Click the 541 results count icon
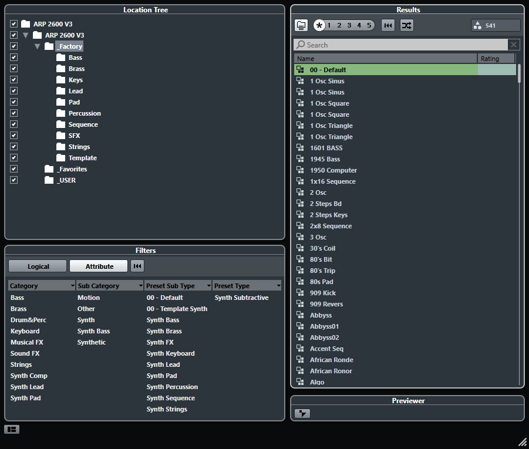 477,25
